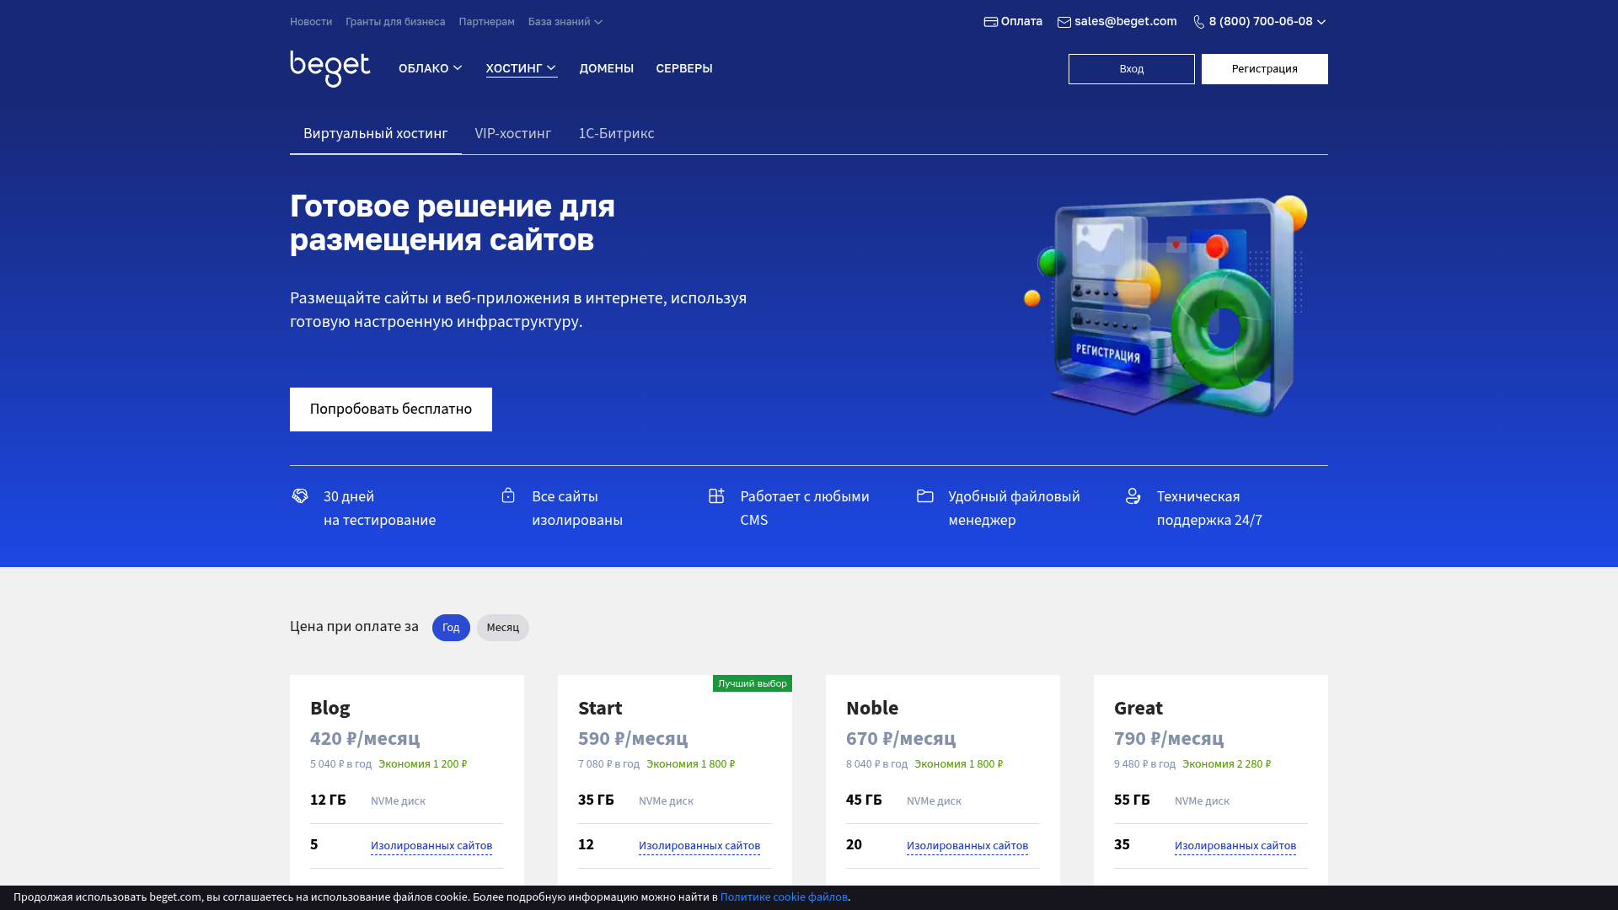Click the handshake 30-day testing icon

[300, 495]
